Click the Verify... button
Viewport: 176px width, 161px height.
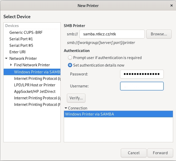[x=76, y=98]
